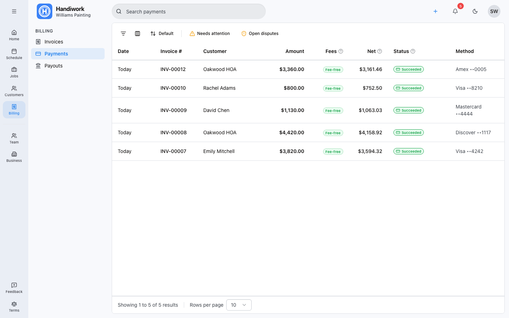Open Terms at sidebar bottom

[x=14, y=307]
